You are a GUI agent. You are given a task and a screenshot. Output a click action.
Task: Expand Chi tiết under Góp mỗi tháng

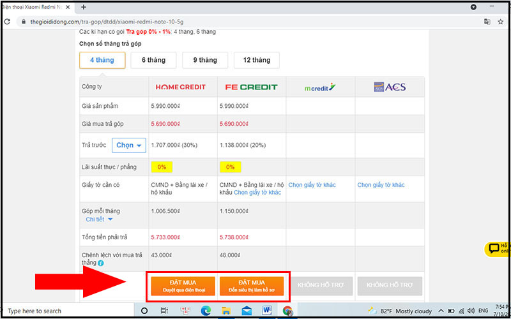pyautogui.click(x=99, y=219)
